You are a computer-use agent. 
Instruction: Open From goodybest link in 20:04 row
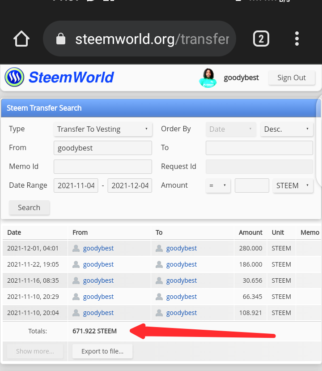[98, 313]
